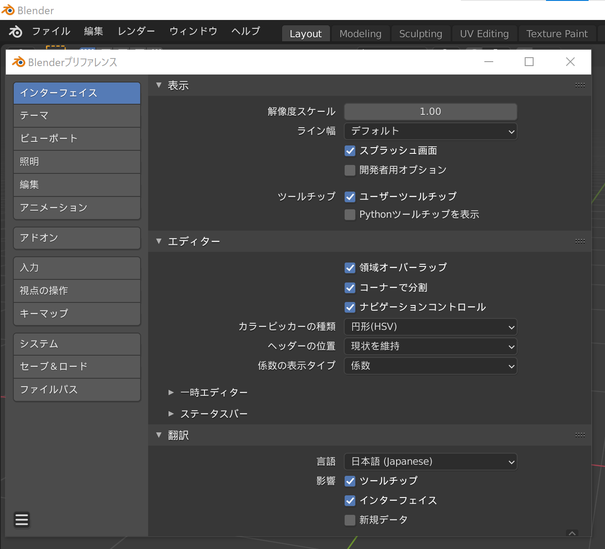605x549 pixels.
Task: Open the テーマ preferences section
Action: [x=77, y=116]
